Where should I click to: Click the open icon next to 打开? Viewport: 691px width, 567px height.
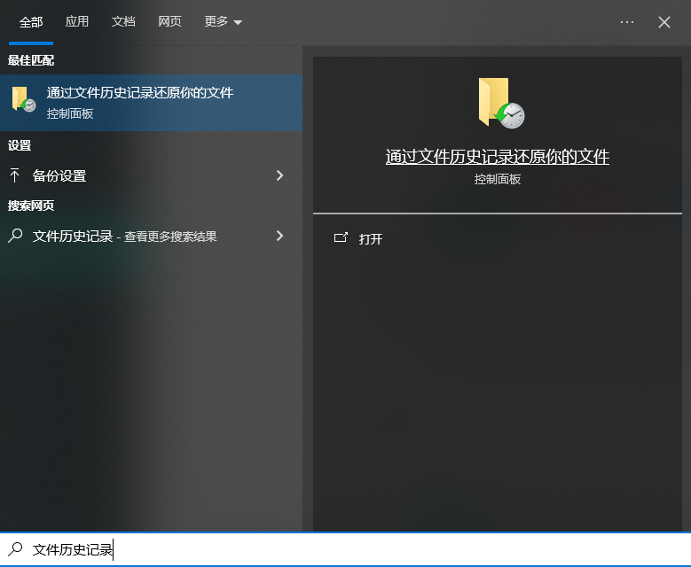(x=341, y=238)
